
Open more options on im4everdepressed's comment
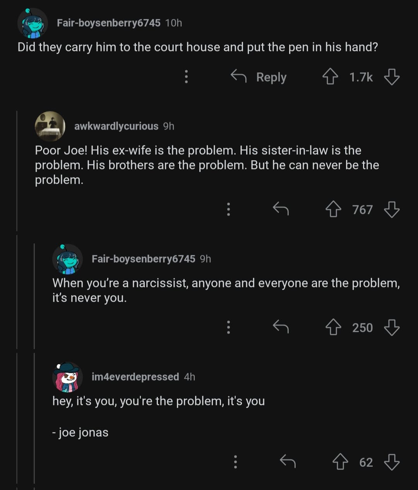[235, 462]
